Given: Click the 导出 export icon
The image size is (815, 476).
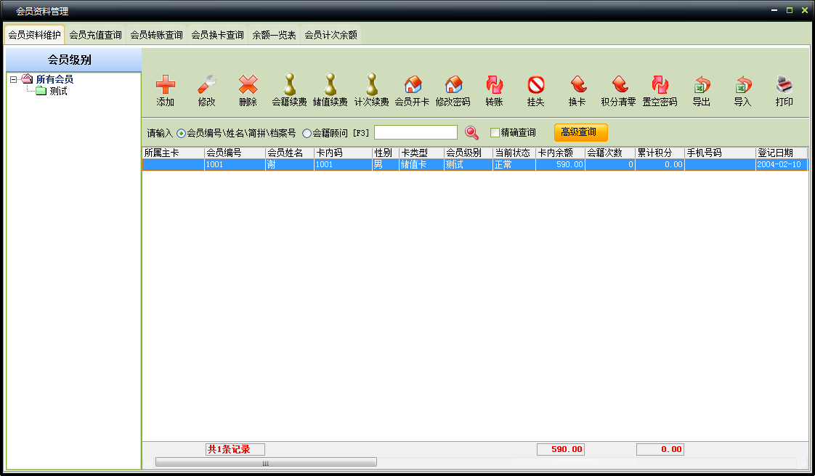Looking at the screenshot, I should (702, 84).
